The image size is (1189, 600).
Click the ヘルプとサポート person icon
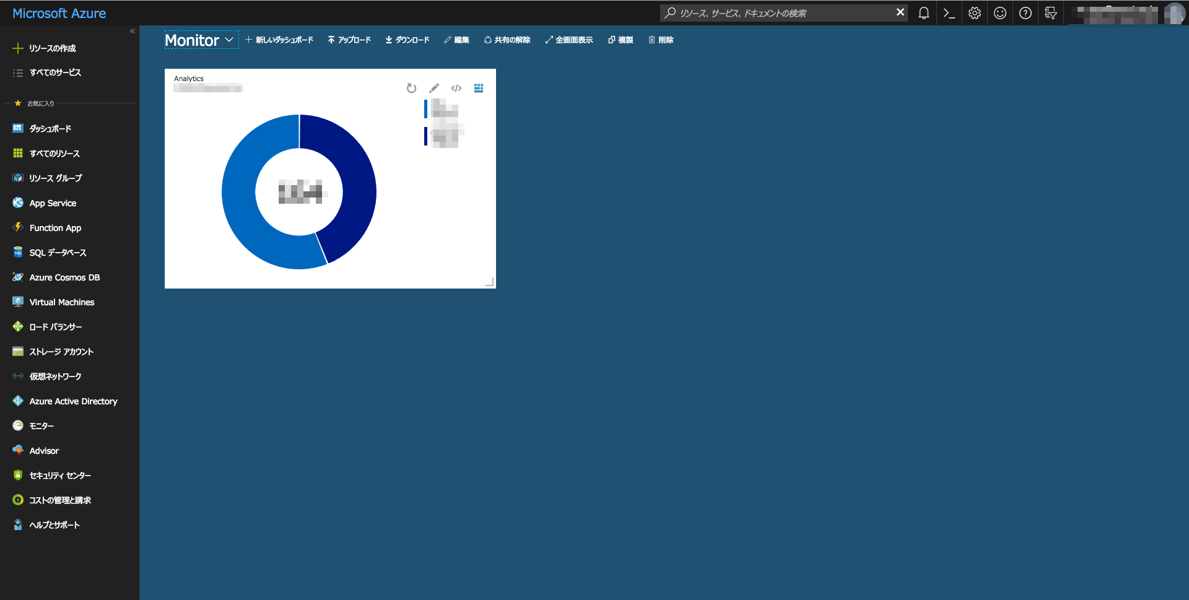(18, 524)
